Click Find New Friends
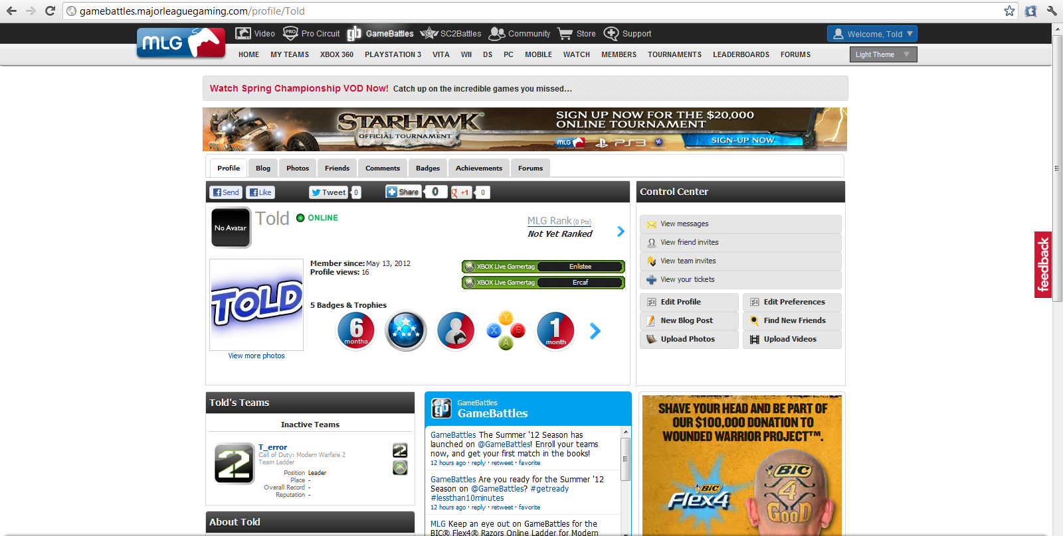The height and width of the screenshot is (536, 1063). tap(792, 320)
